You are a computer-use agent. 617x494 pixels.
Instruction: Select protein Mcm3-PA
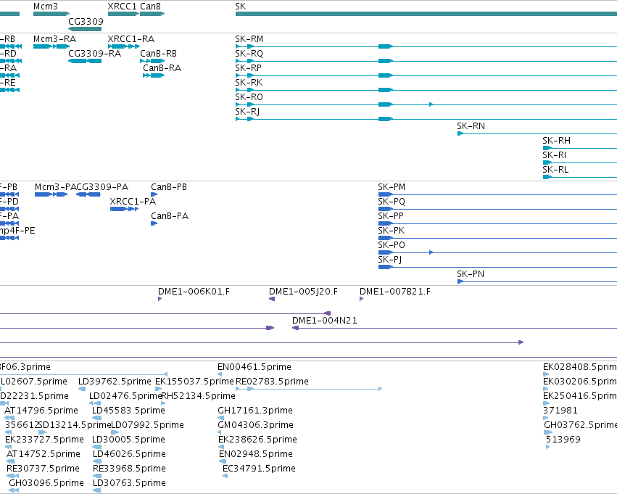pos(51,194)
